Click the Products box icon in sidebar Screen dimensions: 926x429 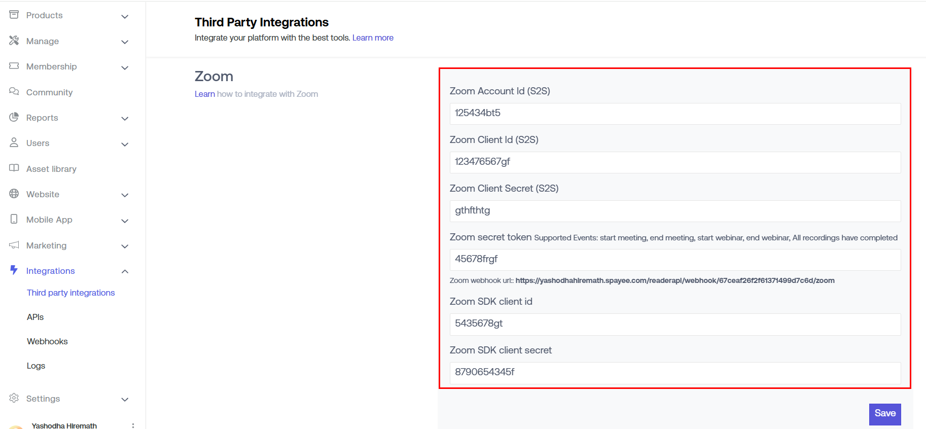(14, 15)
